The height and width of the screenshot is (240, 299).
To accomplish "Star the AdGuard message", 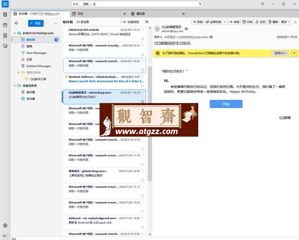I will 142,227.
